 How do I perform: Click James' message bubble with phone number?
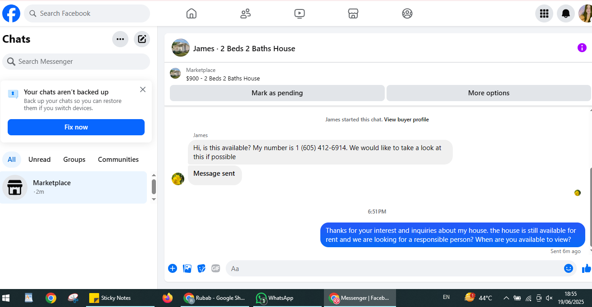point(320,152)
